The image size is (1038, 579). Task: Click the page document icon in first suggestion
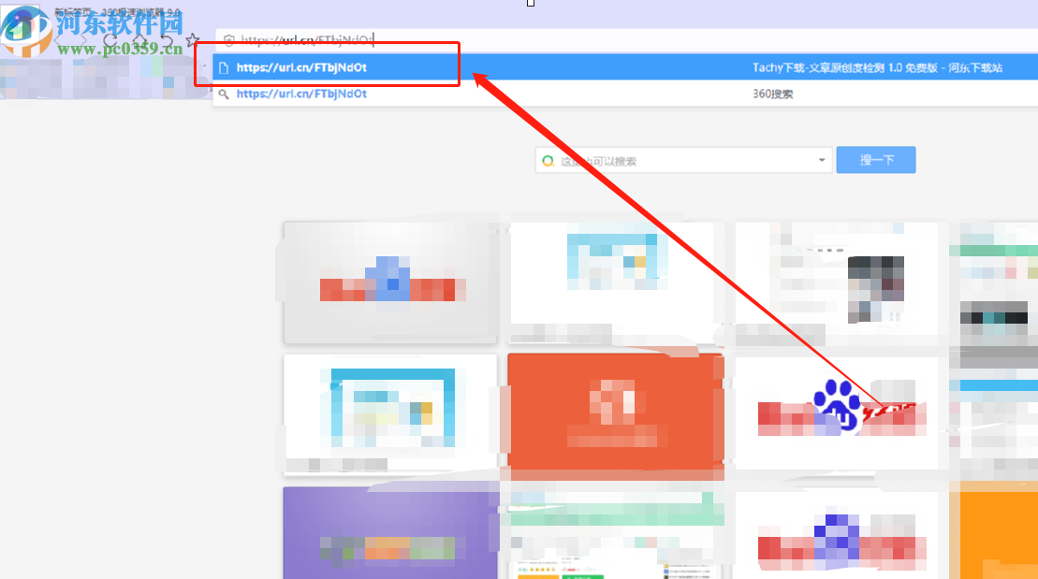(224, 67)
